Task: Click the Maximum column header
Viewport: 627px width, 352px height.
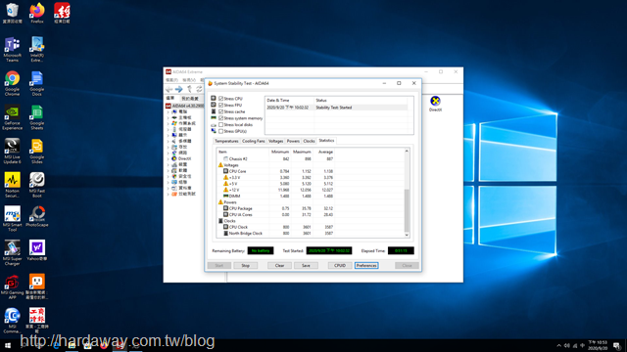Action: click(302, 152)
